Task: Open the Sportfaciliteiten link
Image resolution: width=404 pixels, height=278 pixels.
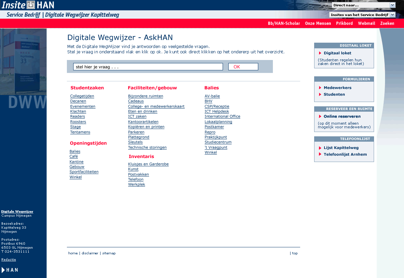Action: point(84,172)
